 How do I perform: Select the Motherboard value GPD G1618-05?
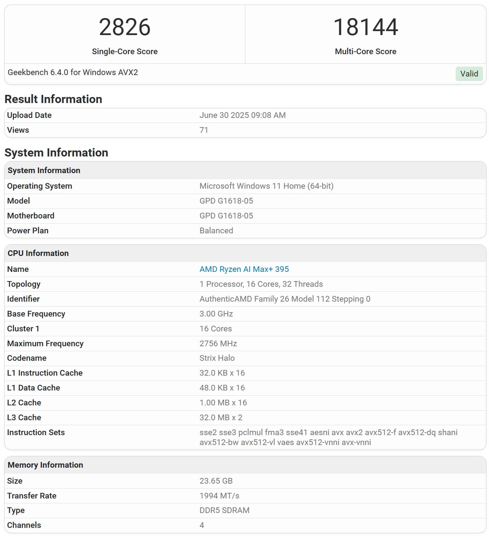click(x=226, y=216)
